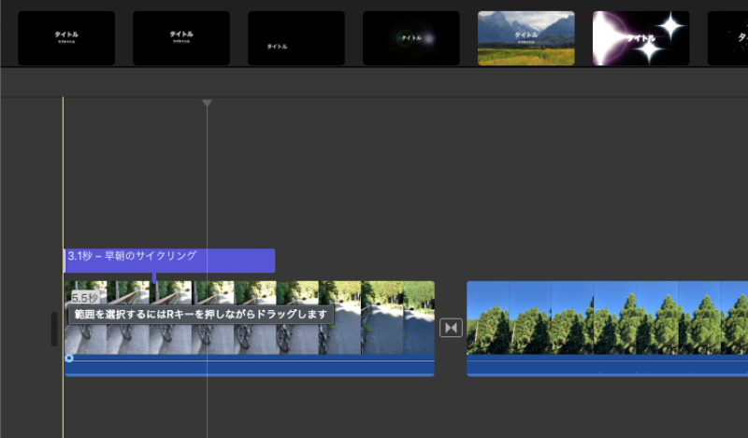The image size is (748, 438).
Task: Select the partially visible last title thumbnail
Action: point(729,38)
